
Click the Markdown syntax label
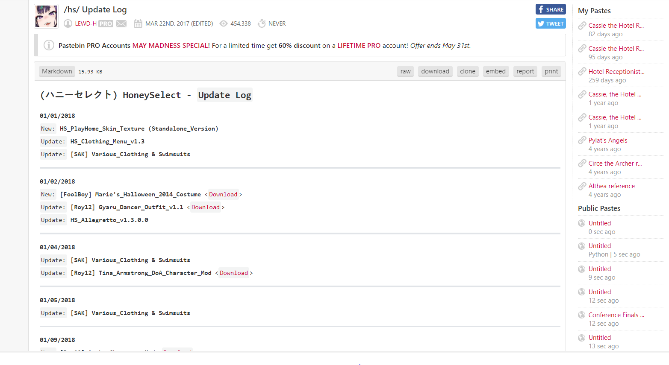click(57, 71)
